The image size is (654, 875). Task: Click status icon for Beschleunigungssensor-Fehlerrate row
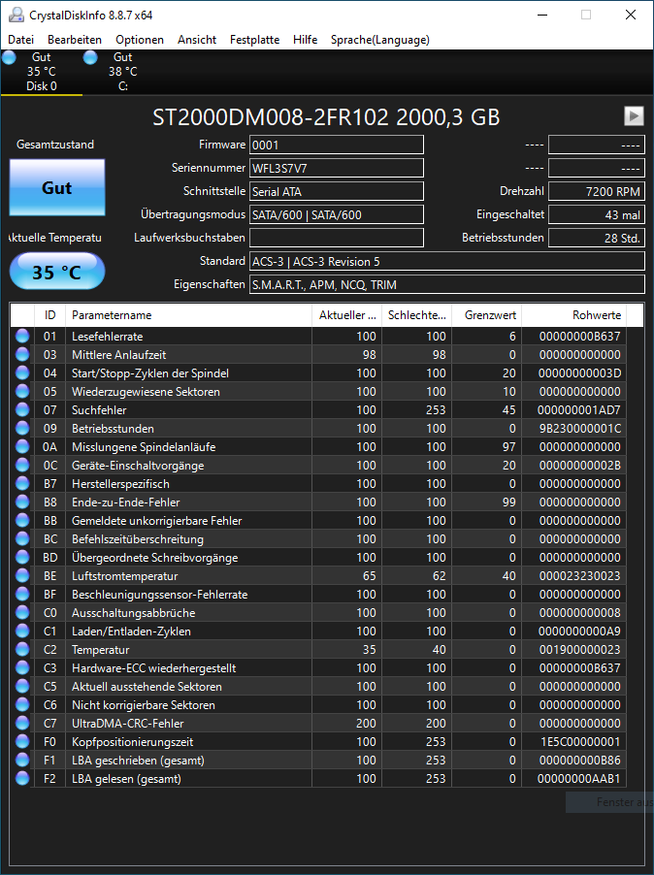tap(22, 594)
